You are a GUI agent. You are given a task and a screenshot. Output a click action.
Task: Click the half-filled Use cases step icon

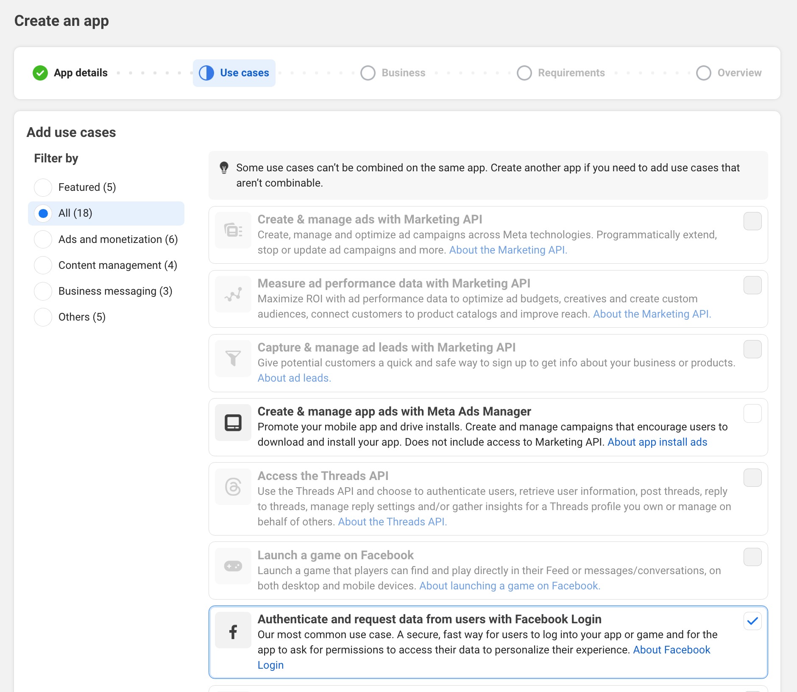pyautogui.click(x=206, y=73)
